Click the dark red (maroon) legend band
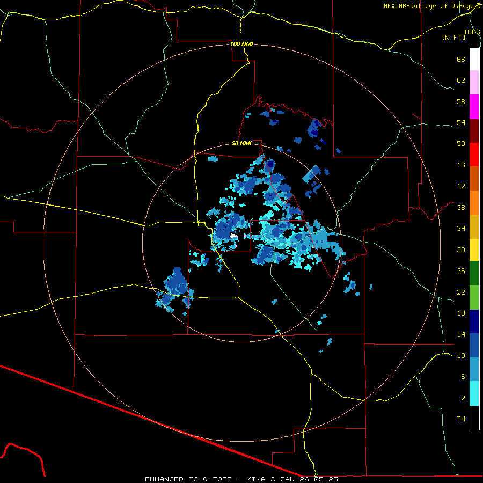This screenshot has width=483, height=483. [x=474, y=131]
